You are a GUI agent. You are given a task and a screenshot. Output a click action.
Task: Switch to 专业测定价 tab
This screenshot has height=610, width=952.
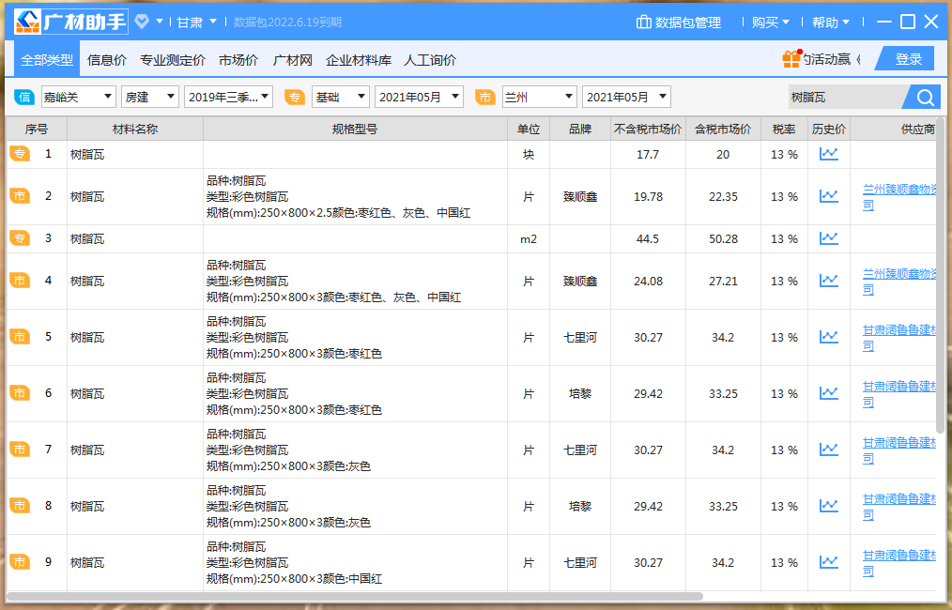coord(173,60)
